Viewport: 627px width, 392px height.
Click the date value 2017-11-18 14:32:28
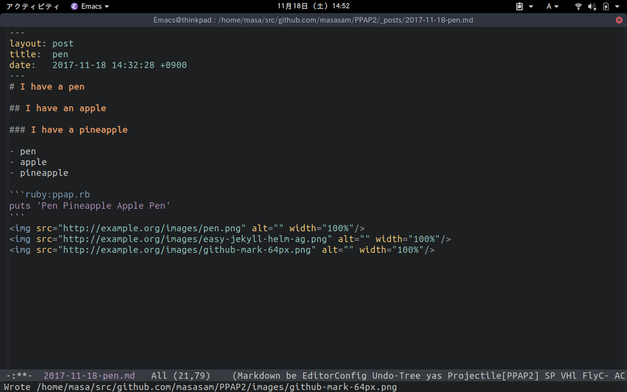[x=103, y=65]
